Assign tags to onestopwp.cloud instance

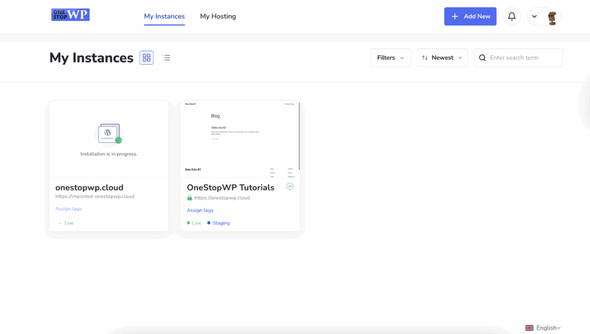(x=69, y=208)
